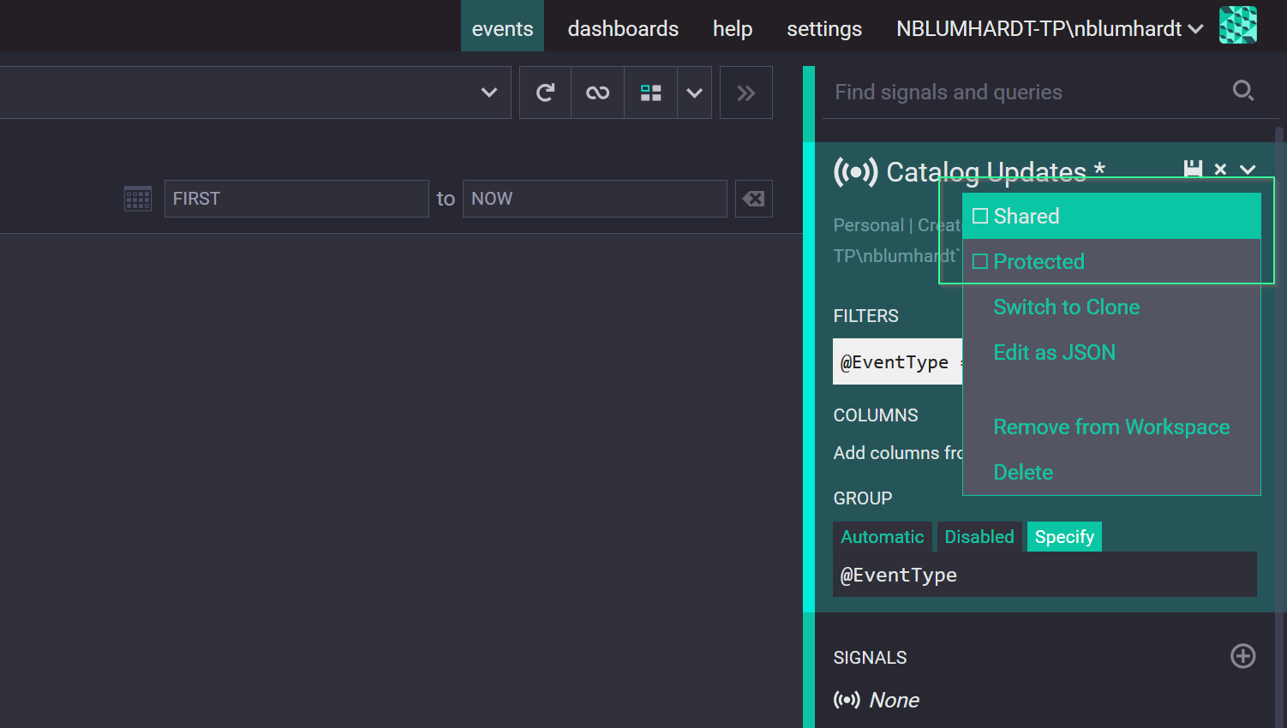Open the NBLUMHARDT-TP\nblumhardt user menu
The width and height of the screenshot is (1287, 728).
click(1050, 28)
